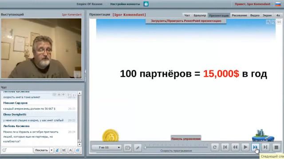Click the chat message input field
284x159 pixels.
[17, 150]
